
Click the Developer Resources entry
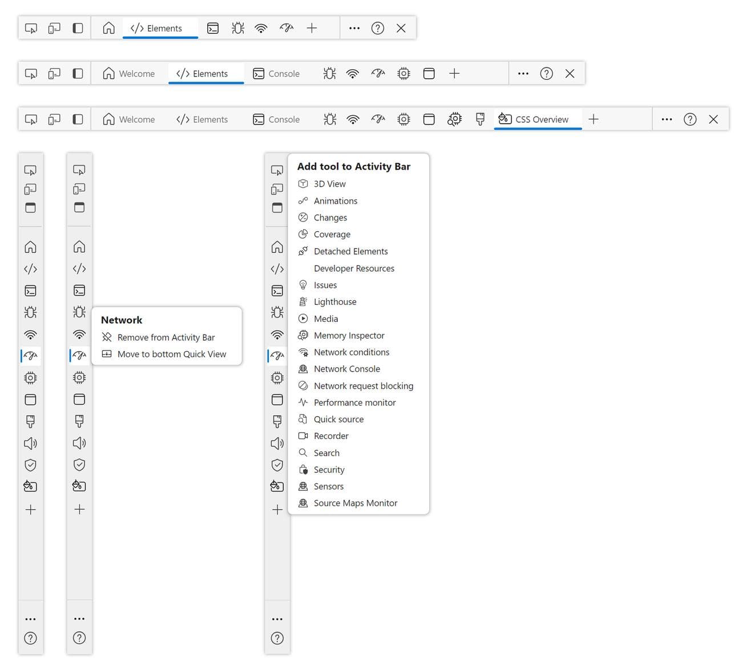[354, 268]
